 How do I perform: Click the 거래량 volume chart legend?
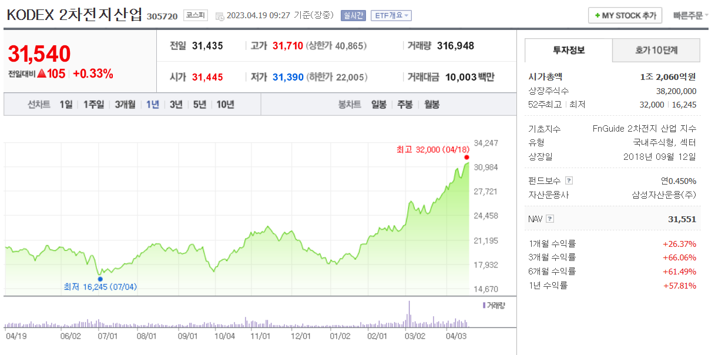[494, 305]
